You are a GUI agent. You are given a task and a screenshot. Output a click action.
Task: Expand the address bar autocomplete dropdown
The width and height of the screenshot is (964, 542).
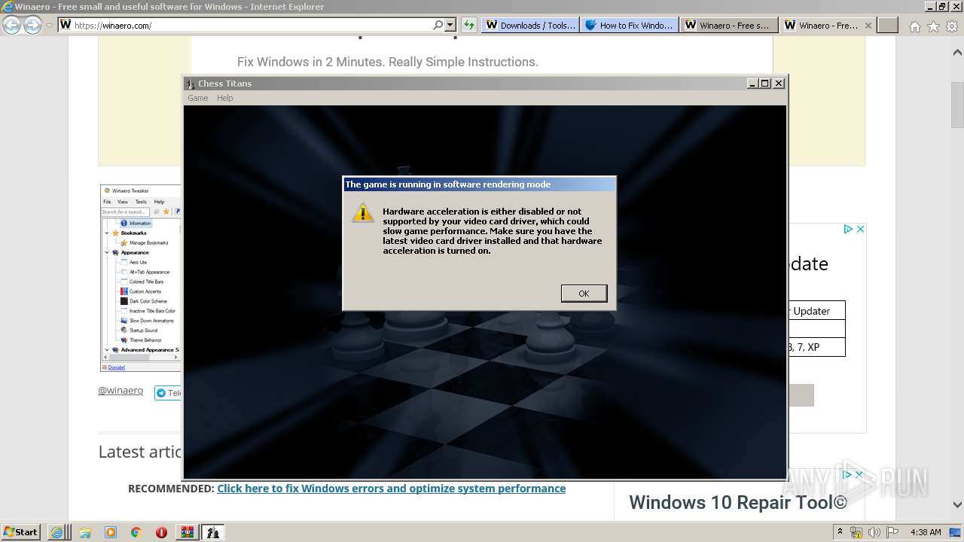click(x=450, y=25)
